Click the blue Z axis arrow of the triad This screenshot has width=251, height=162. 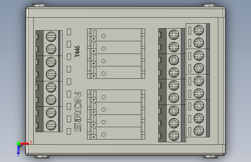click(x=18, y=150)
